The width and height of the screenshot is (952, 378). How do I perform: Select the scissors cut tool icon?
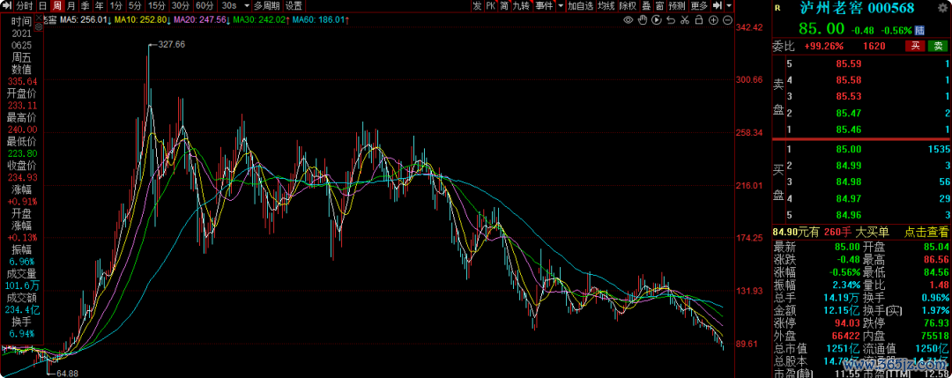[x=685, y=20]
